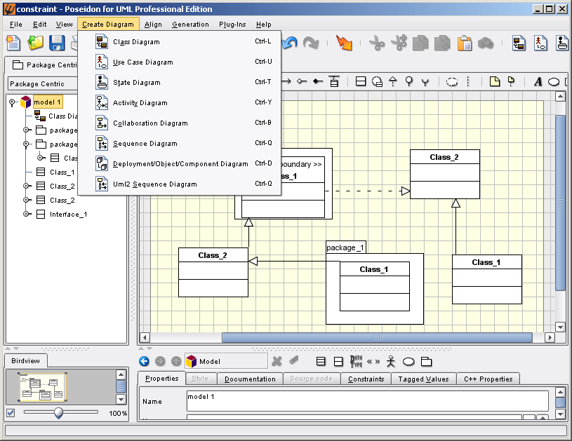Toggle the Birdview checkbox

(x=11, y=413)
